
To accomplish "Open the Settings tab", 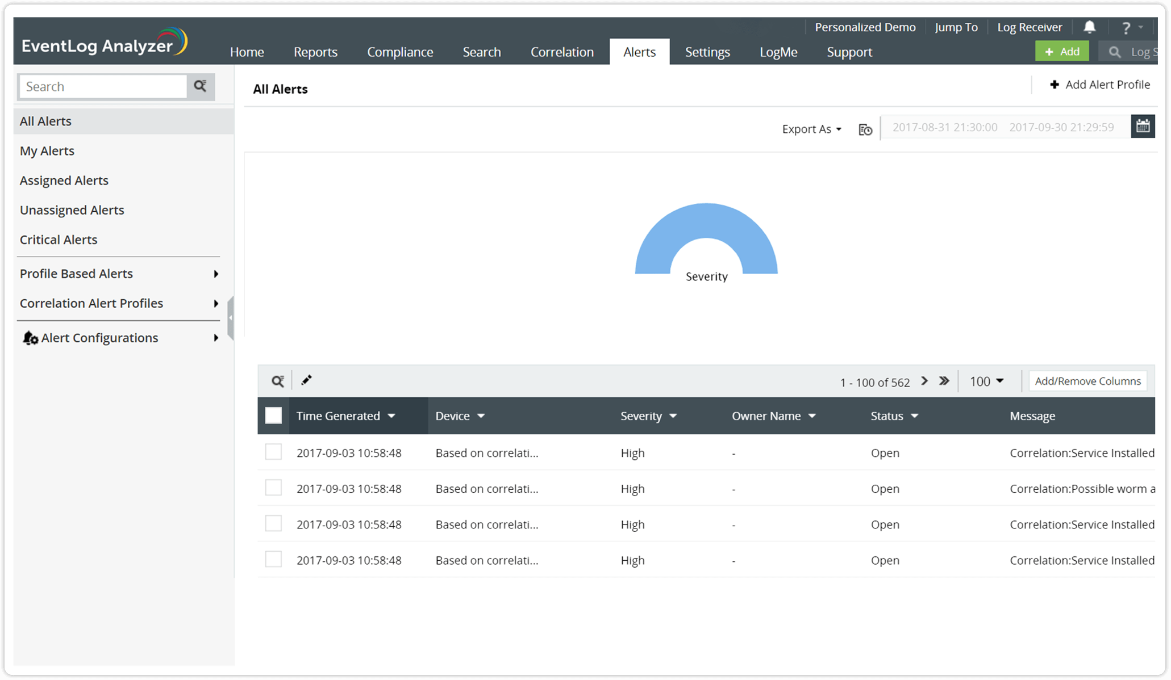I will [707, 52].
